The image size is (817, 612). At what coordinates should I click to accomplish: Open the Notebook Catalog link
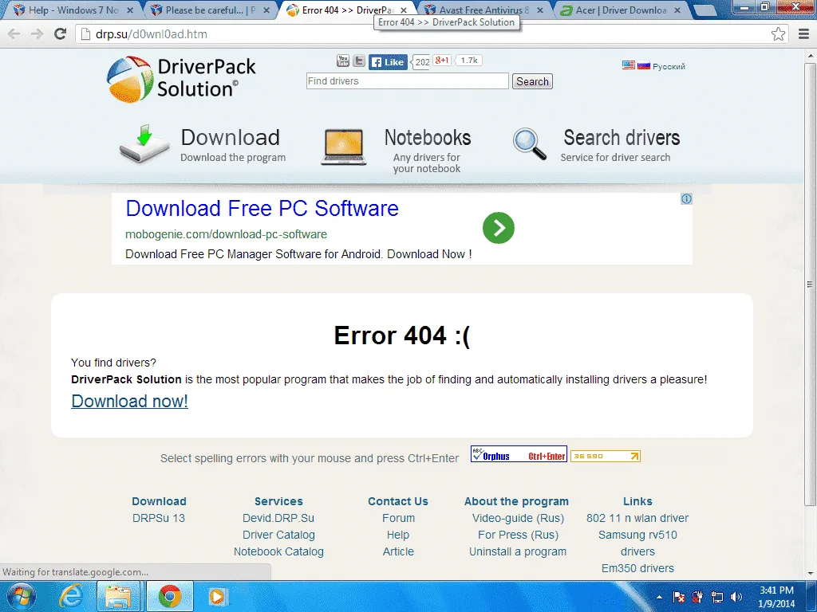pyautogui.click(x=278, y=551)
